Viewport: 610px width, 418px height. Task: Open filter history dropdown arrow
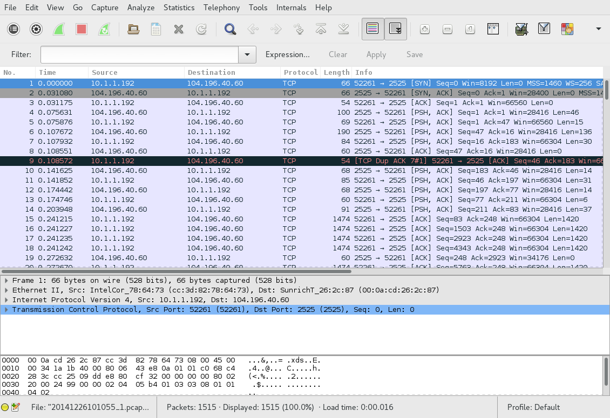(247, 55)
